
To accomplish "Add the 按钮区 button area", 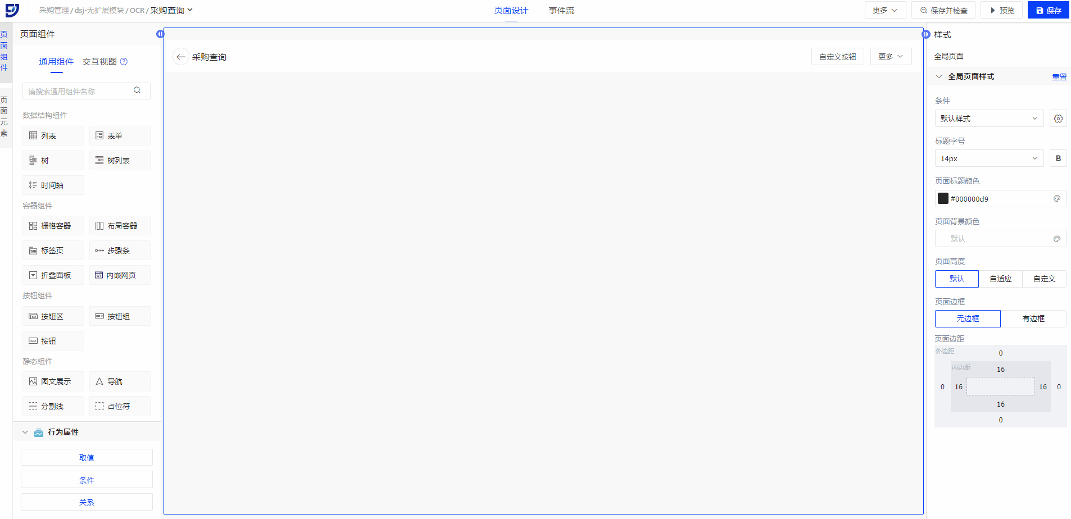I will click(x=53, y=316).
